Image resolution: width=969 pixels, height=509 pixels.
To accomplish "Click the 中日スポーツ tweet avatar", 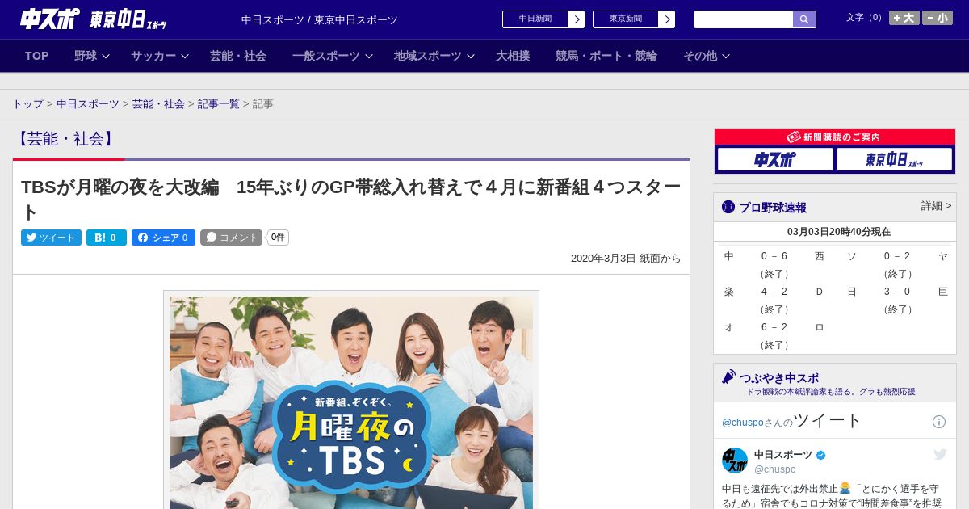I will tap(735, 461).
